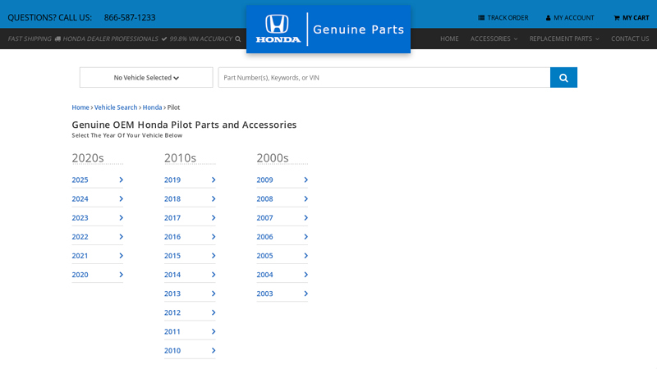This screenshot has width=657, height=369.
Task: Click the arrow next to 2008
Action: coord(306,198)
